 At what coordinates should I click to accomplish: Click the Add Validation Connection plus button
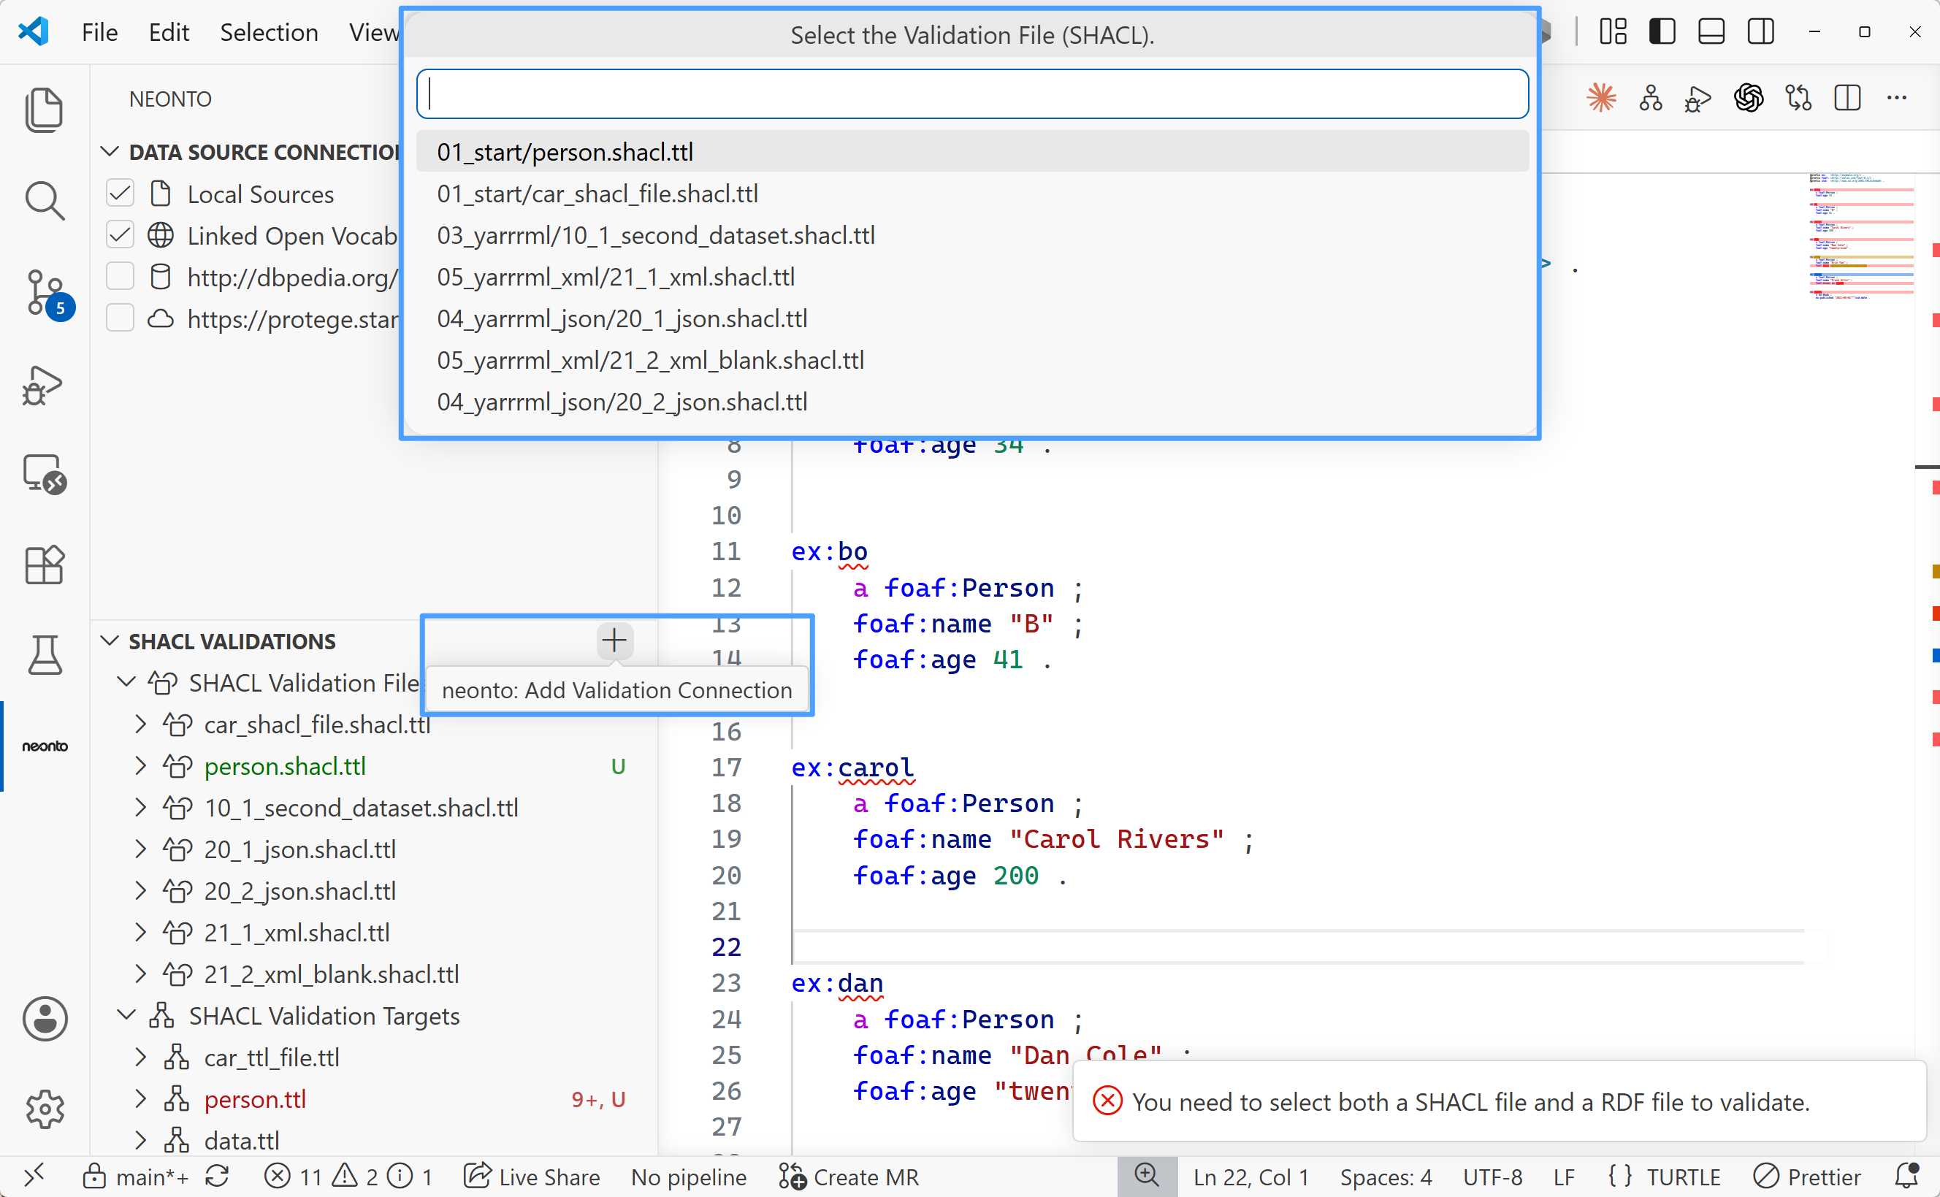(x=614, y=640)
